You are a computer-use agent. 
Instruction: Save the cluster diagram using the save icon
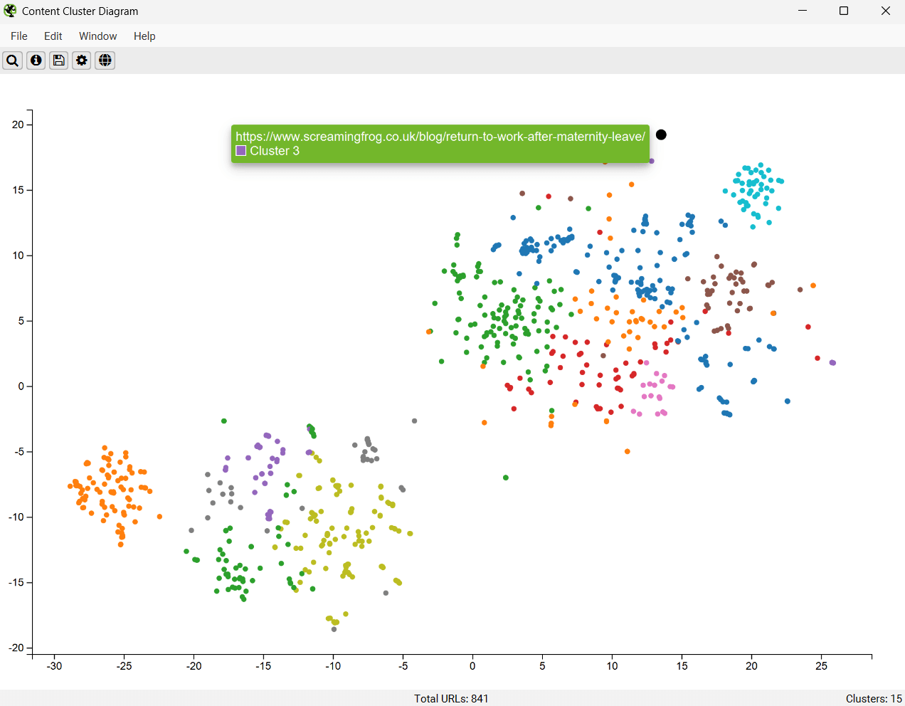pyautogui.click(x=58, y=60)
